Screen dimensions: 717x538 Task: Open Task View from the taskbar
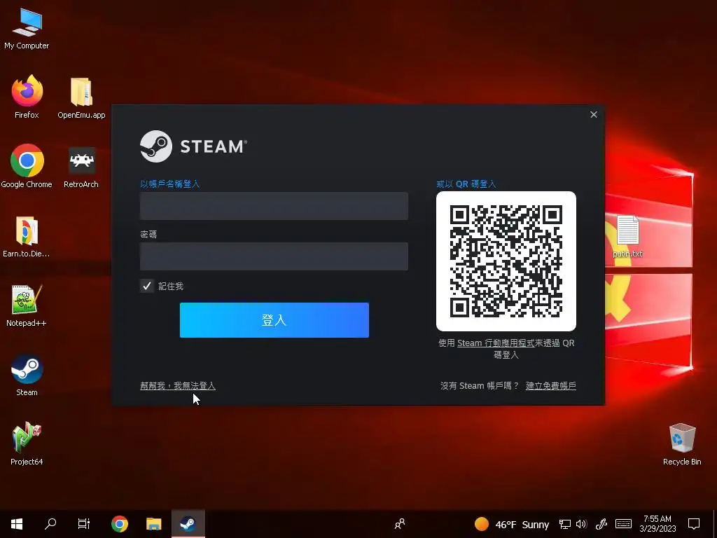coord(84,524)
